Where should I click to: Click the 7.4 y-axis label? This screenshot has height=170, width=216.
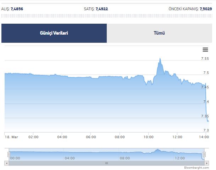206,102
